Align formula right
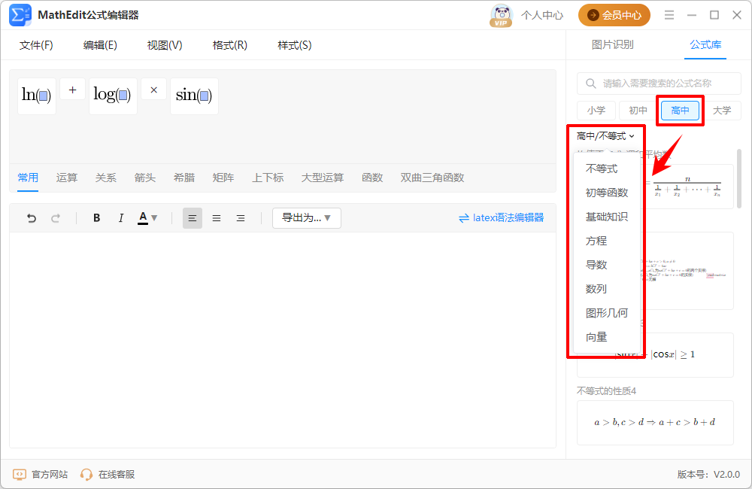The height and width of the screenshot is (489, 752). 241,218
